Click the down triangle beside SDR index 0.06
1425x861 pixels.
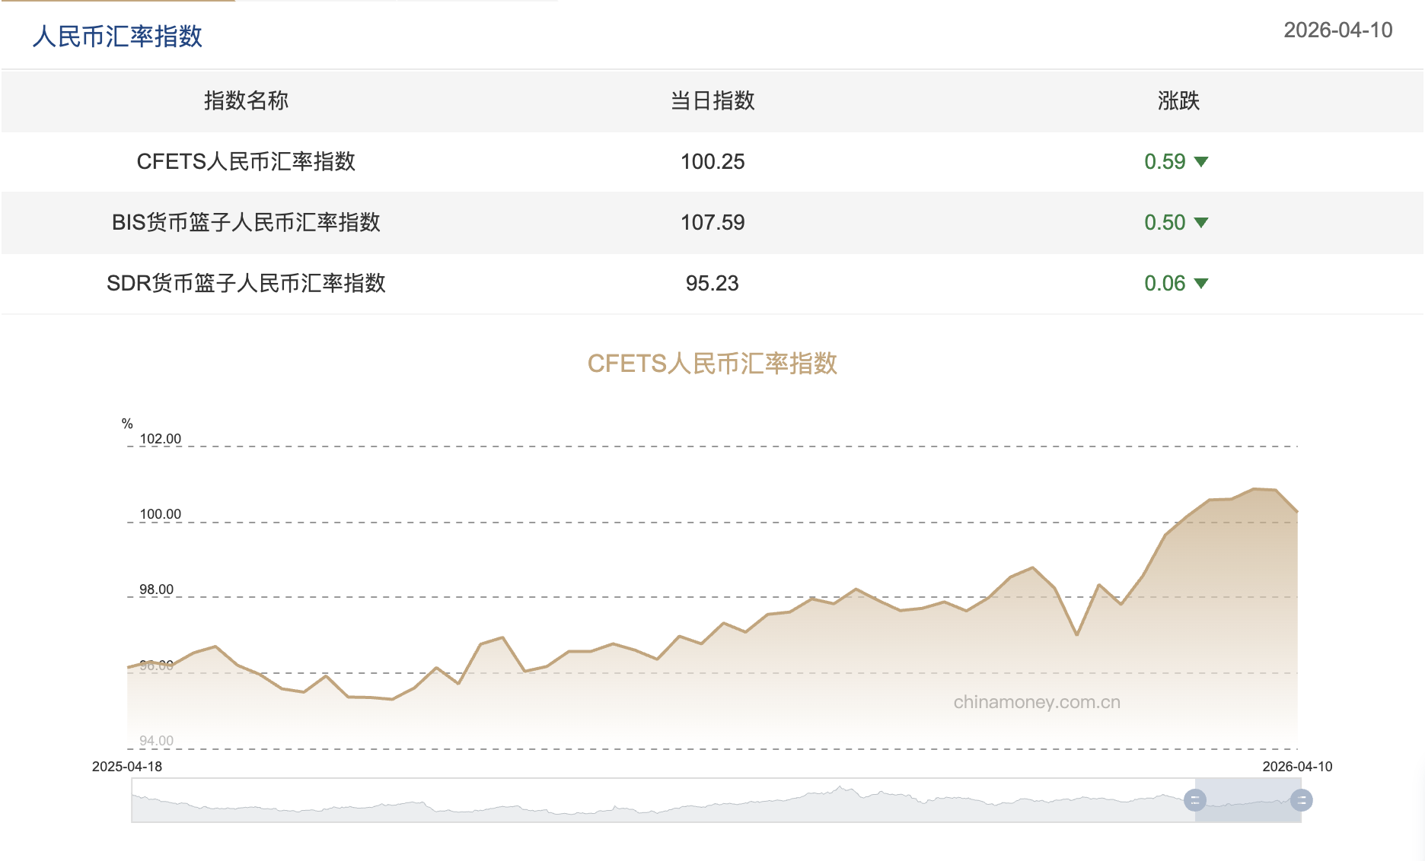click(1201, 284)
